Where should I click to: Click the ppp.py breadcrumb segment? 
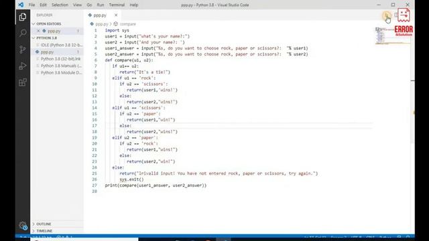click(x=102, y=24)
